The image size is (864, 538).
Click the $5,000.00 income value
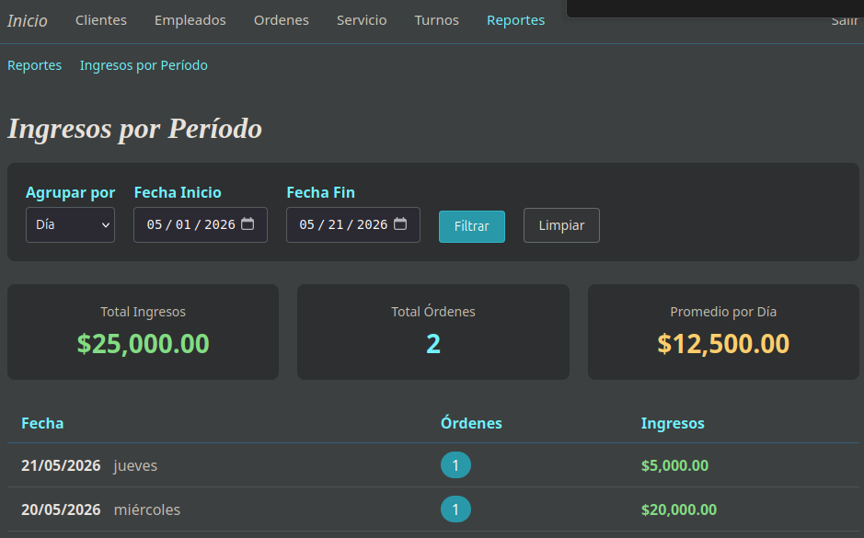point(675,465)
